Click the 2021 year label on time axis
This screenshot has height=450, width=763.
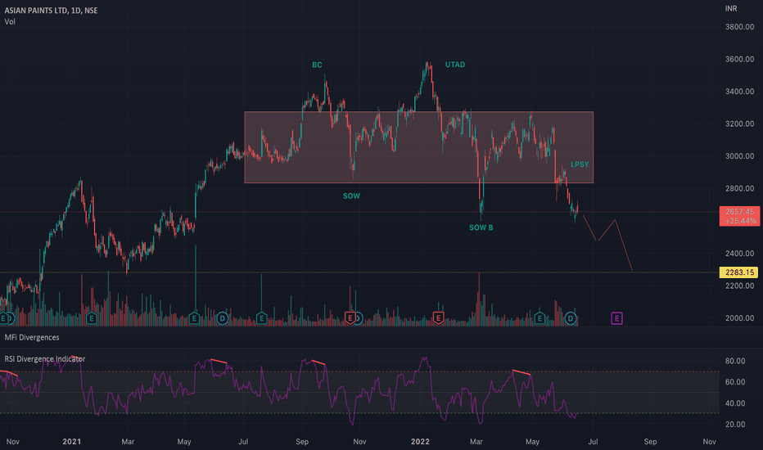coord(71,442)
